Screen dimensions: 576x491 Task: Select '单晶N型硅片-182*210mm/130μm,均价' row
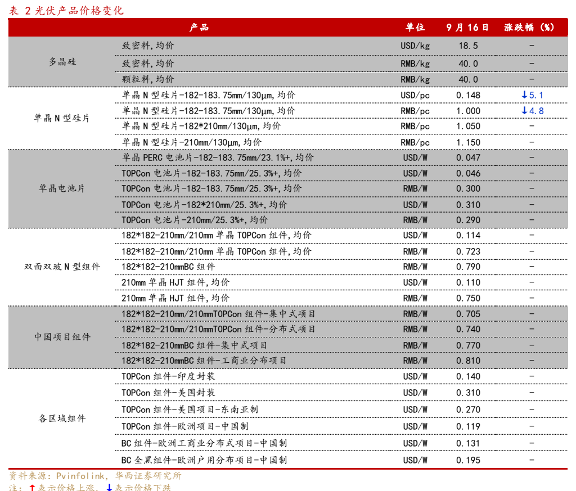201,127
